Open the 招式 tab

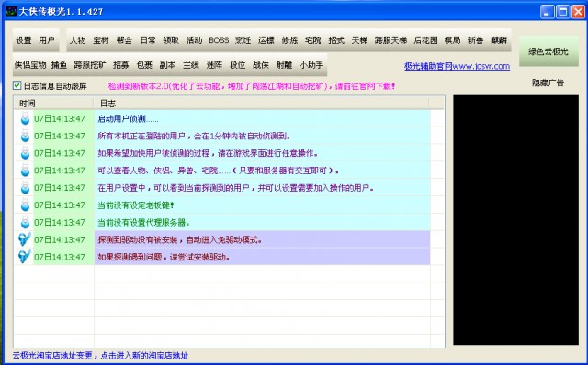point(336,40)
